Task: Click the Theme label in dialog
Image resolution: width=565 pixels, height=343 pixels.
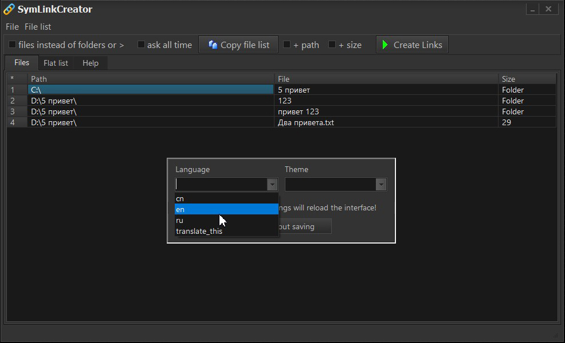Action: [x=296, y=169]
